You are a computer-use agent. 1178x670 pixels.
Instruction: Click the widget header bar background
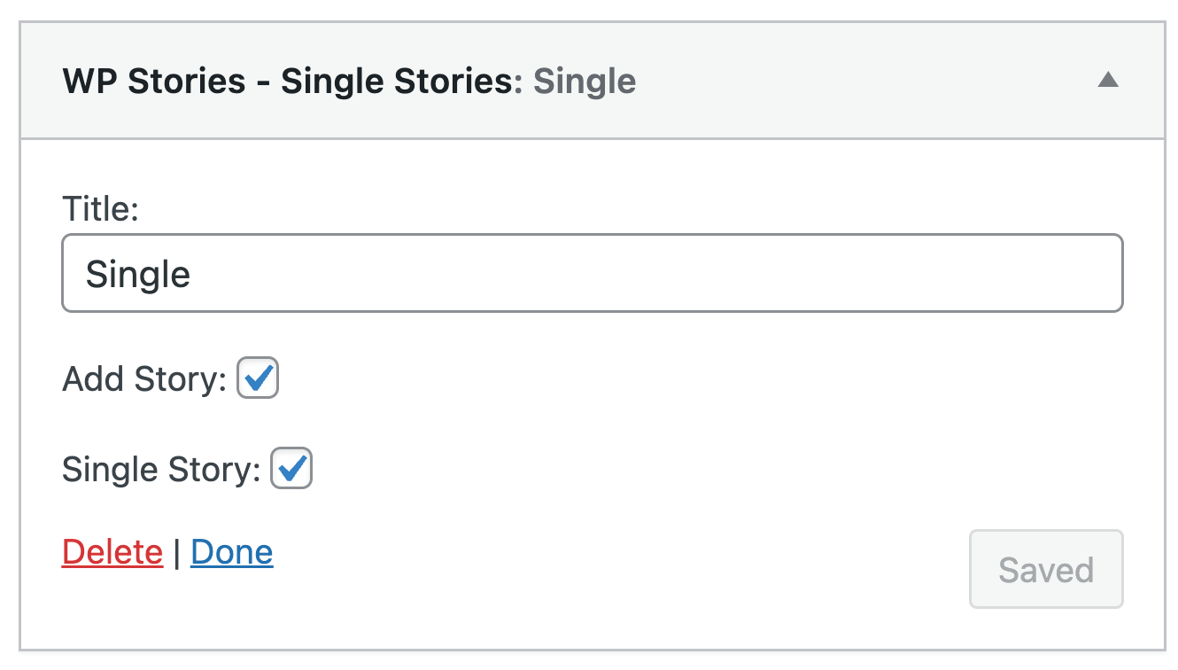[593, 81]
